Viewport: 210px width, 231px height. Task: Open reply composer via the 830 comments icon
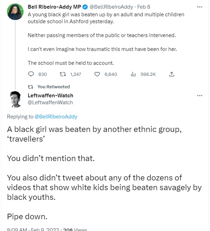[x=31, y=74]
